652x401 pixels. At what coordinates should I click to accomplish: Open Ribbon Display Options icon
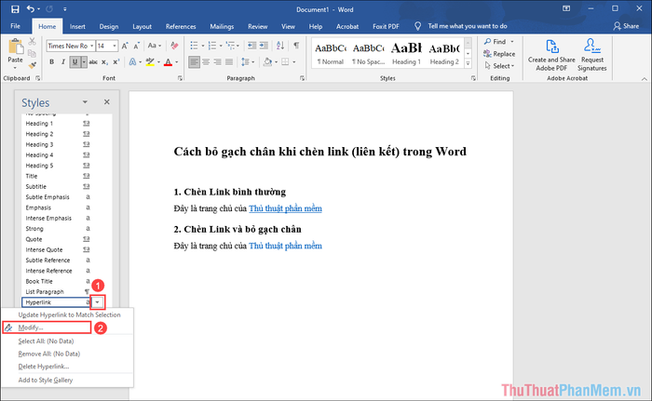(x=566, y=8)
